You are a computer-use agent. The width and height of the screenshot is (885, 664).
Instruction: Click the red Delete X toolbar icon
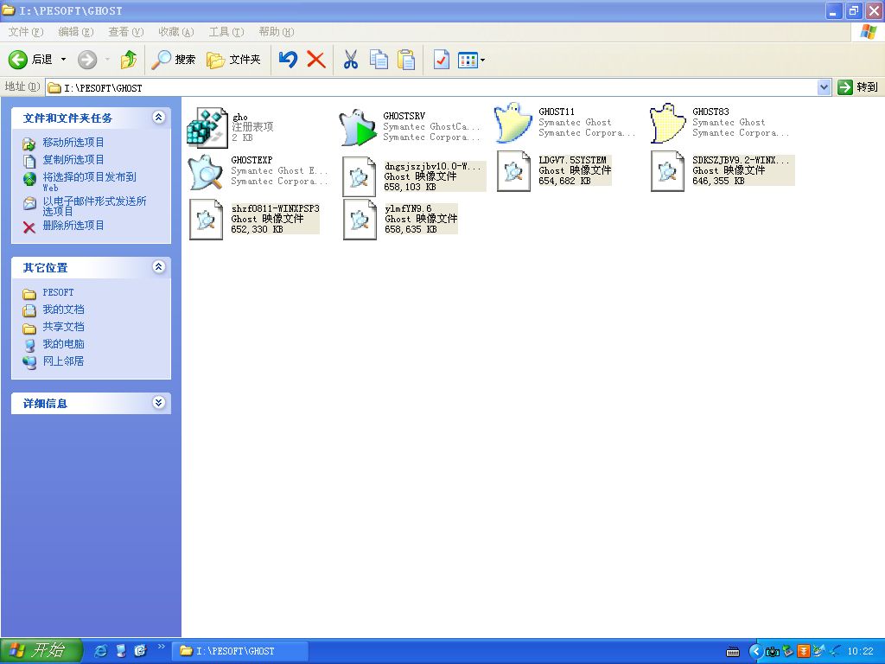[x=316, y=60]
